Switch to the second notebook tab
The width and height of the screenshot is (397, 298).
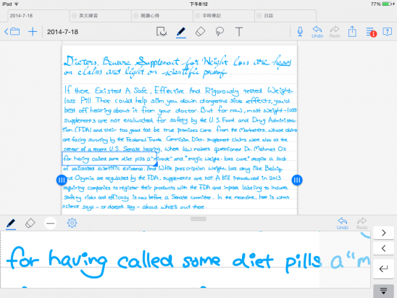point(100,16)
